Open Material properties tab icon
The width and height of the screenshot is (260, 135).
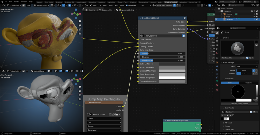pos(217,85)
